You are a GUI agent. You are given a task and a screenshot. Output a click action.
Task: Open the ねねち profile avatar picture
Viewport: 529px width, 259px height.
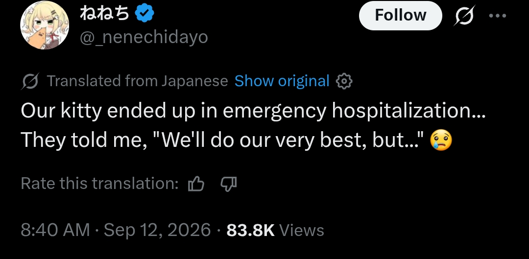45,25
